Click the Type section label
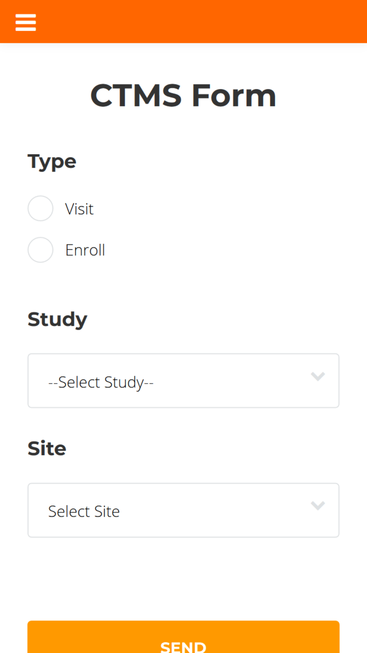 point(52,162)
